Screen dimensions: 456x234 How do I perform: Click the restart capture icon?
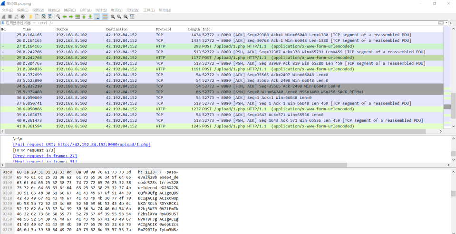16,17
